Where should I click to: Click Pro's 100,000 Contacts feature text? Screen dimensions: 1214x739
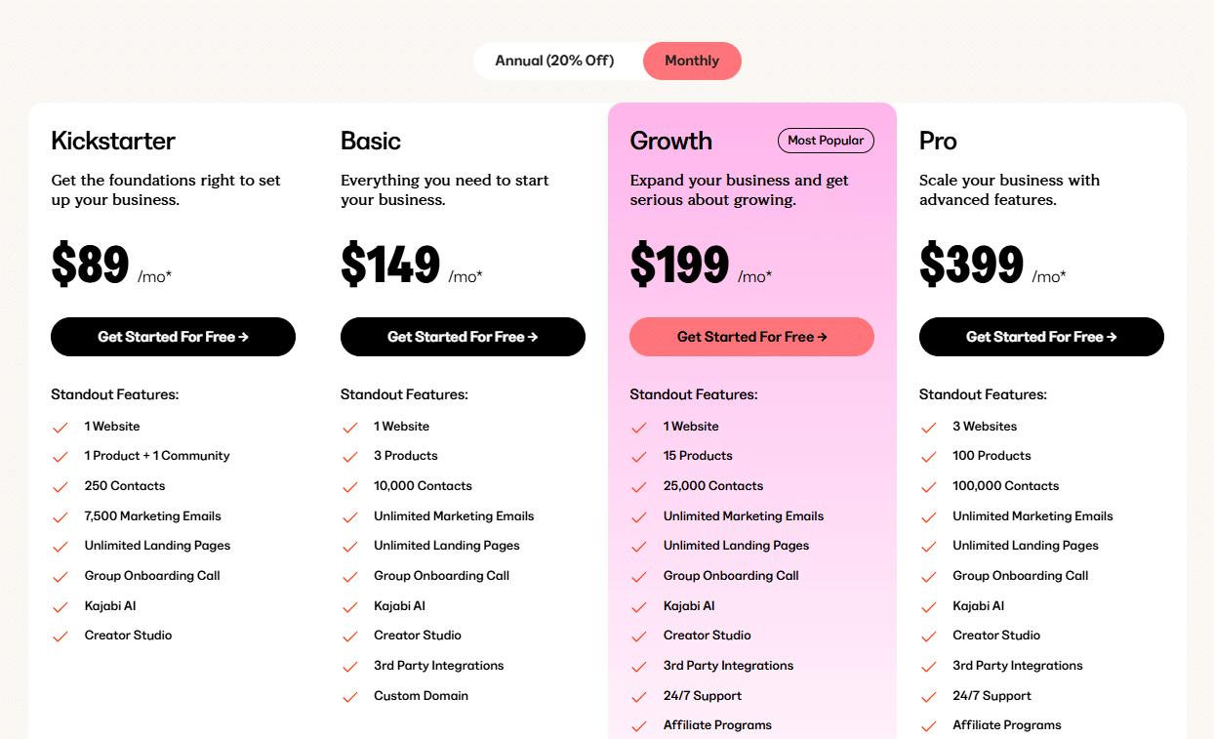[1005, 486]
